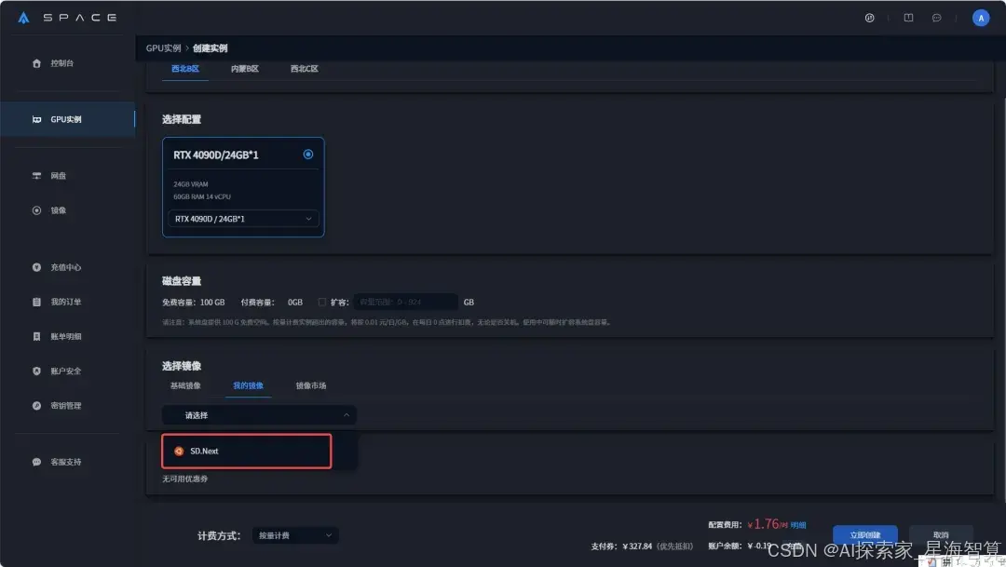The height and width of the screenshot is (567, 1006).
Task: Click the 免费容量: 100 GB text
Action: (x=193, y=302)
